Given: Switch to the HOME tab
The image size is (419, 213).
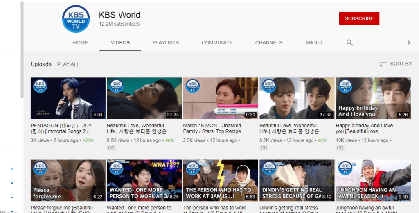Looking at the screenshot, I should [x=81, y=43].
